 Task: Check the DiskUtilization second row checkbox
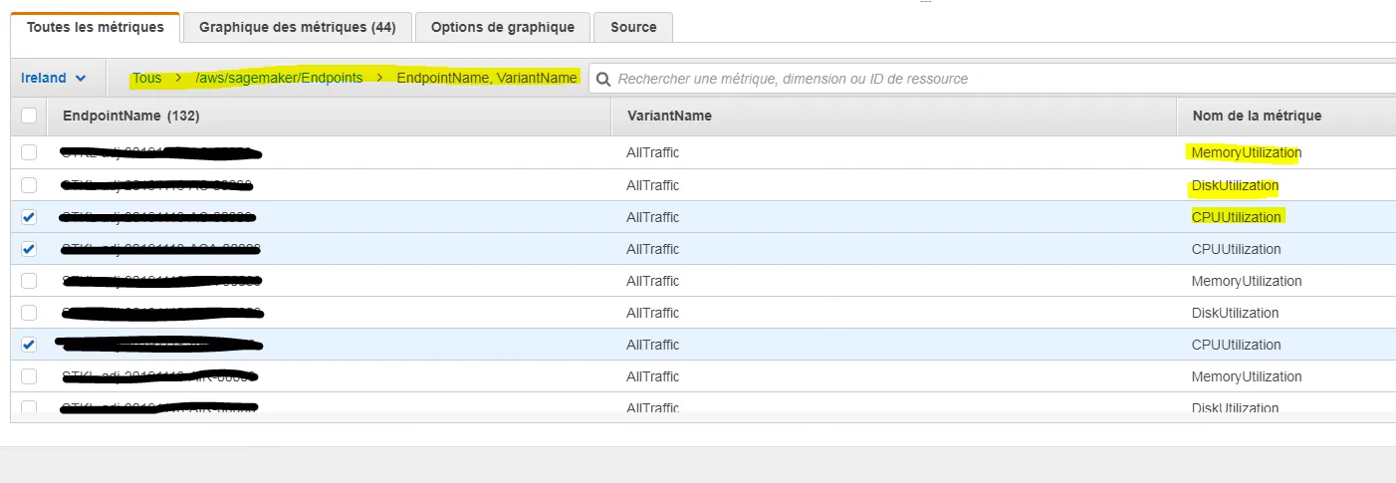(x=29, y=185)
